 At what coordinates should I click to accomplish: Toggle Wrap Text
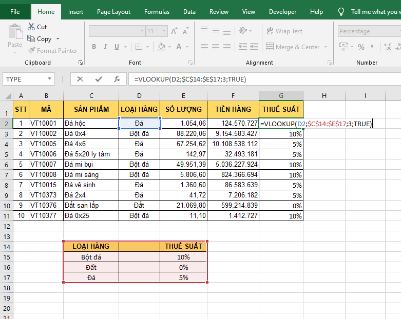pos(284,31)
